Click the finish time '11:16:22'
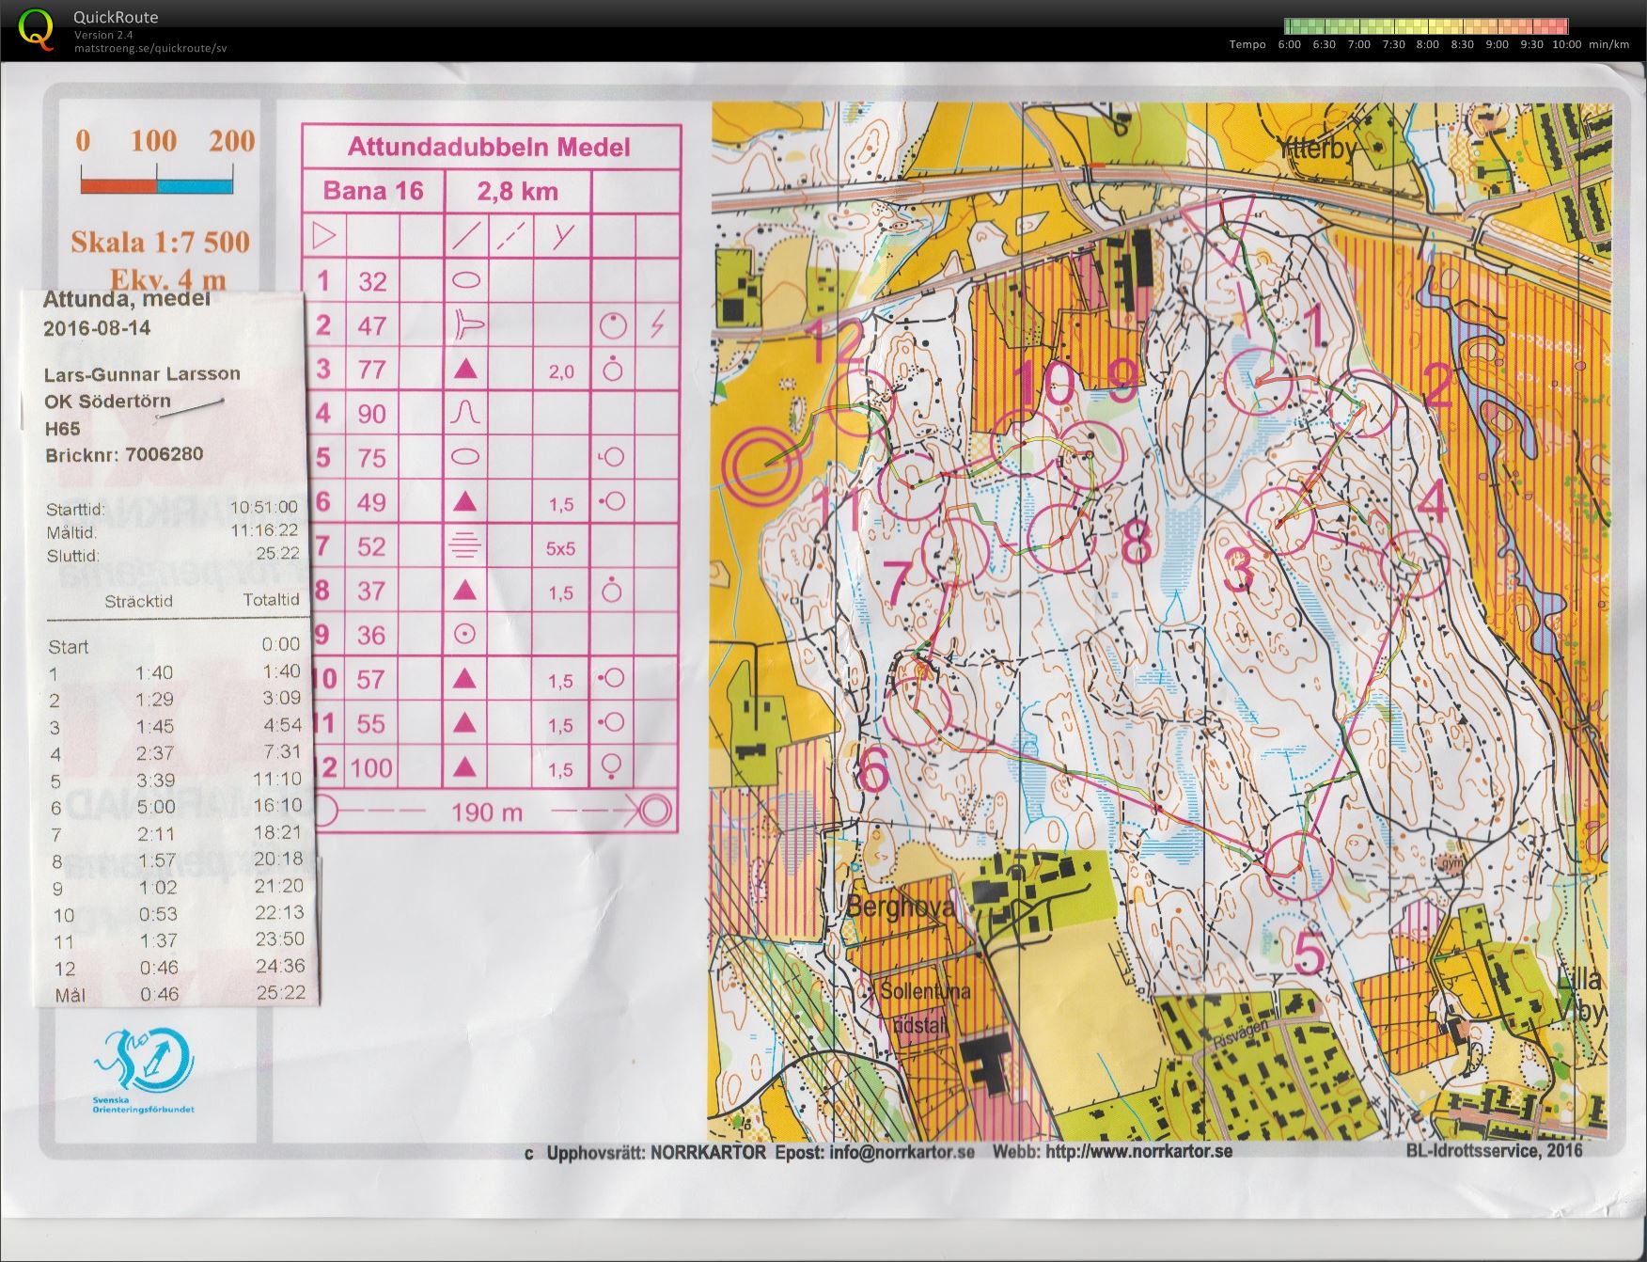This screenshot has height=1262, width=1647. click(264, 531)
